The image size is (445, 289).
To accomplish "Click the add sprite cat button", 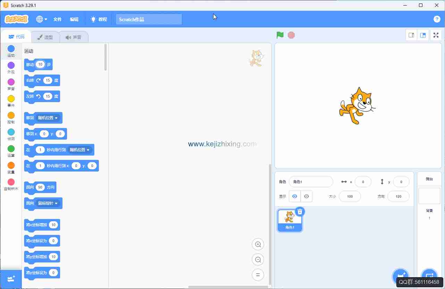I will 400,277.
